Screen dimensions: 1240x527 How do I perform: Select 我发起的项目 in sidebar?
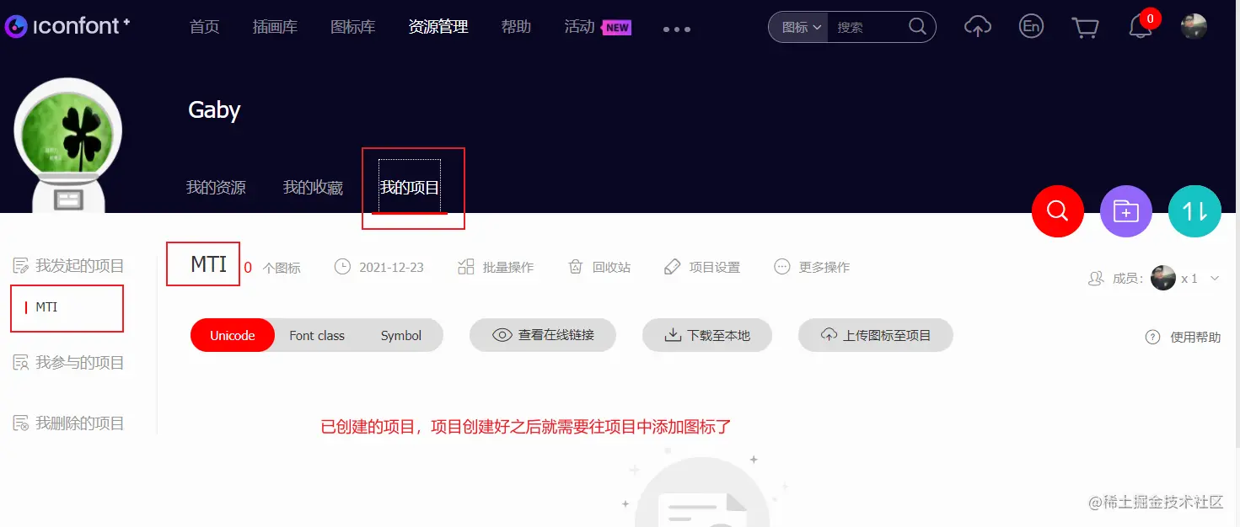80,266
